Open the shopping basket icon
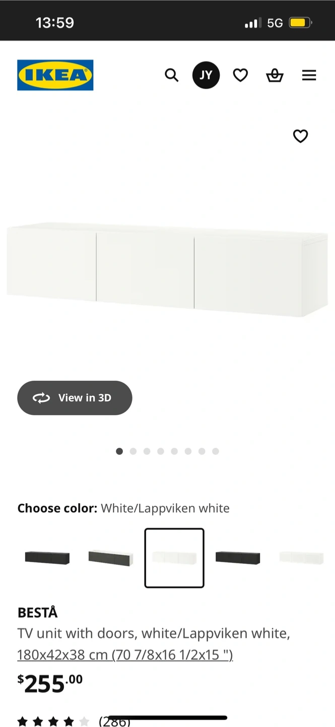Viewport: 335px width, 727px height. point(275,75)
